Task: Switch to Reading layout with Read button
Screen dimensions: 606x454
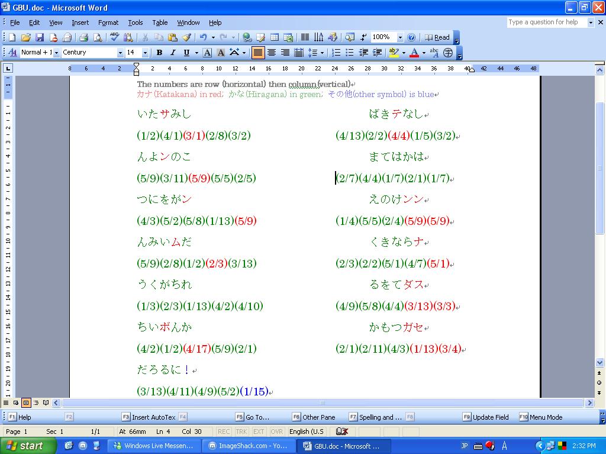Action: (x=437, y=37)
